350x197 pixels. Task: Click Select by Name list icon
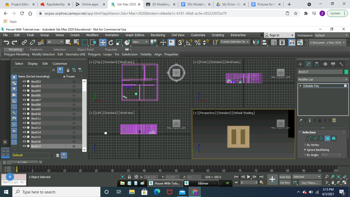tap(76, 42)
